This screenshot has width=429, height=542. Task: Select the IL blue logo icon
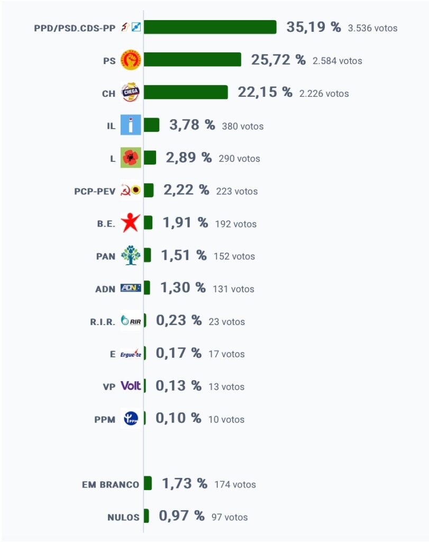tap(131, 125)
